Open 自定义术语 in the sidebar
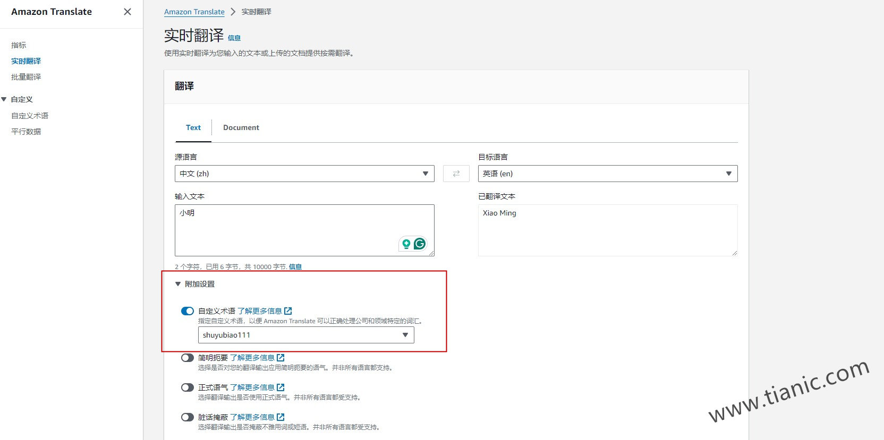Screen dimensions: 884x440 coord(30,115)
